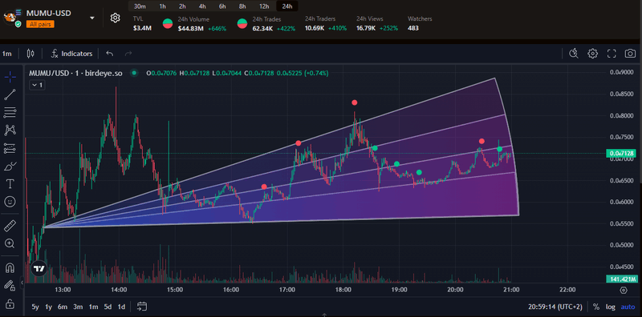Click the MUMU/USD symbol legend title
The width and height of the screenshot is (642, 317).
[75, 73]
